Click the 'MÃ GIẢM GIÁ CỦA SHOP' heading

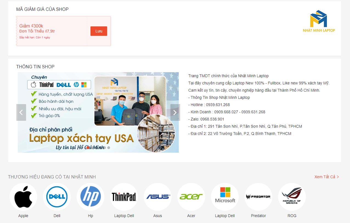coord(43,9)
